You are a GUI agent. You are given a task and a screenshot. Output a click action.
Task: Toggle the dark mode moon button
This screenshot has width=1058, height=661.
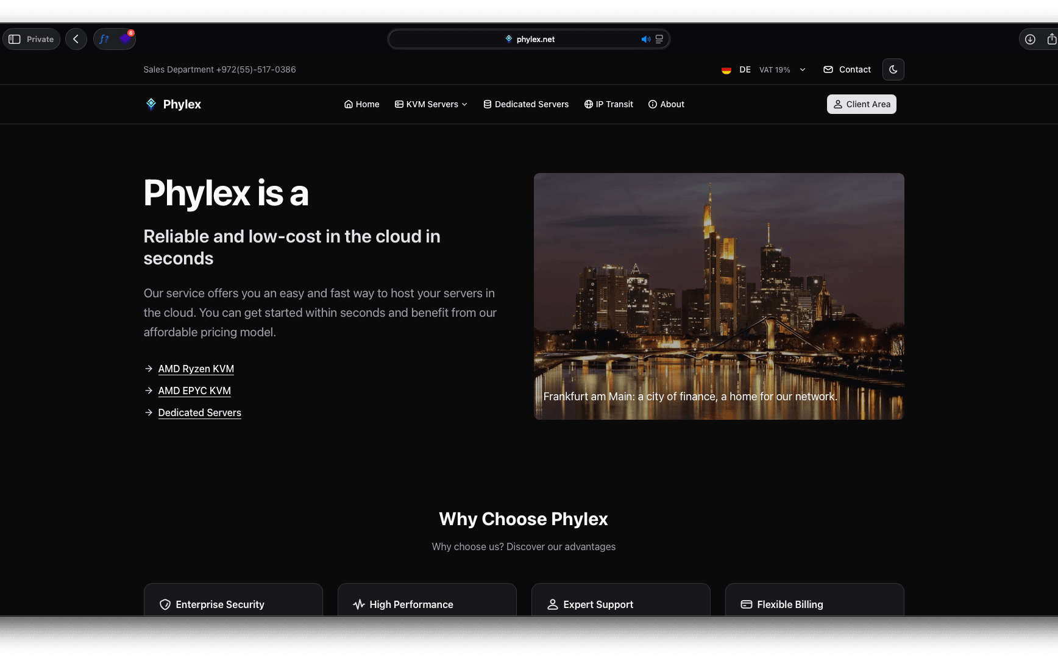893,69
